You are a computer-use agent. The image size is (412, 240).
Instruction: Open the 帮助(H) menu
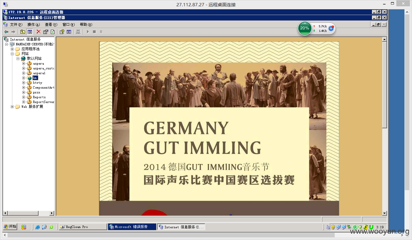(x=86, y=25)
